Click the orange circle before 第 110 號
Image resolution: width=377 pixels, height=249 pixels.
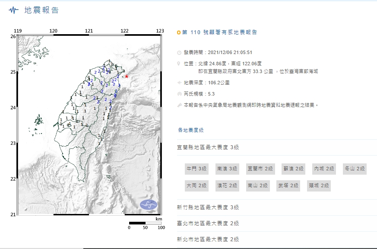[179, 32]
